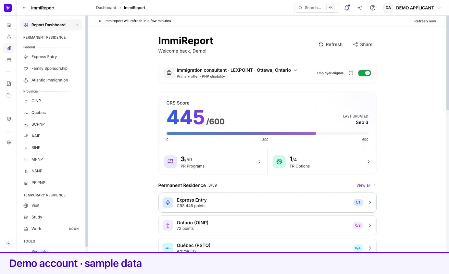449x274 pixels.
Task: Turn off Employer eligible switch
Action: 364,73
